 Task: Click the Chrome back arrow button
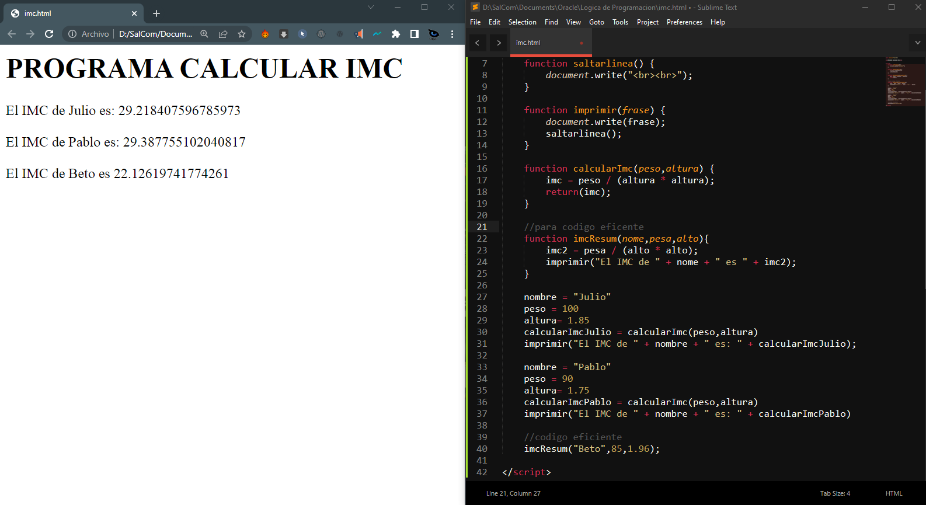pos(12,34)
